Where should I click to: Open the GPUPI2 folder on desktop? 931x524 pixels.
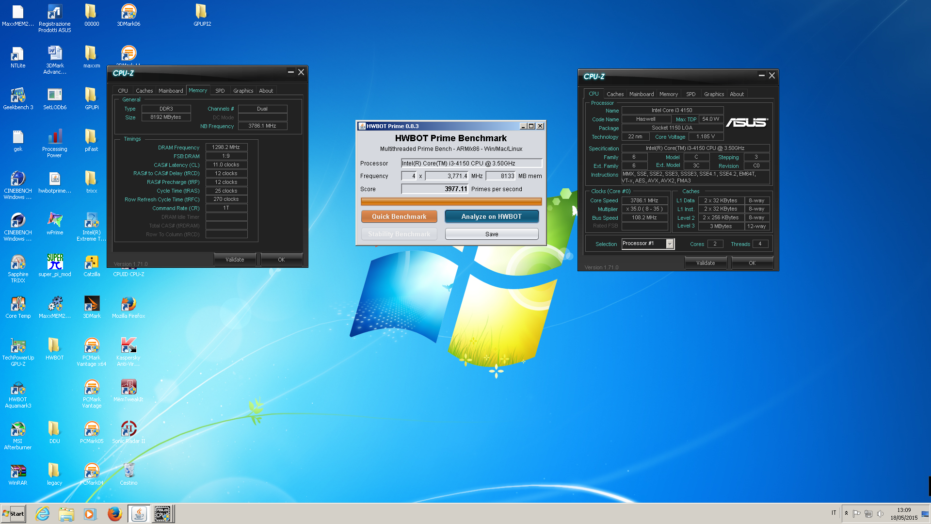(x=202, y=15)
